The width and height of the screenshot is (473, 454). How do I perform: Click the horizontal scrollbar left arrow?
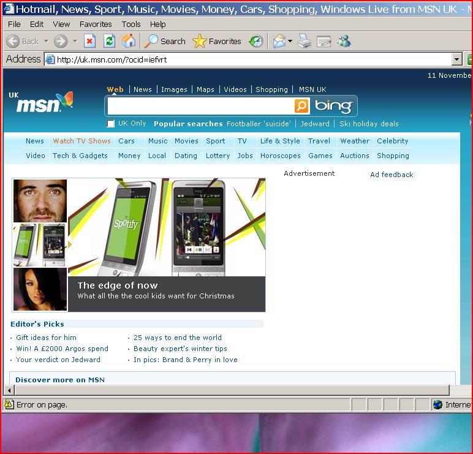(x=9, y=390)
